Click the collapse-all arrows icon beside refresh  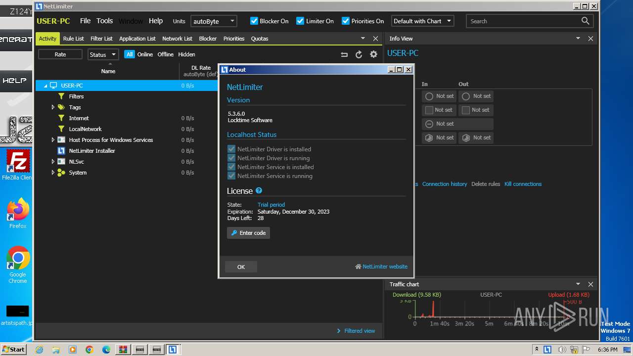(345, 54)
